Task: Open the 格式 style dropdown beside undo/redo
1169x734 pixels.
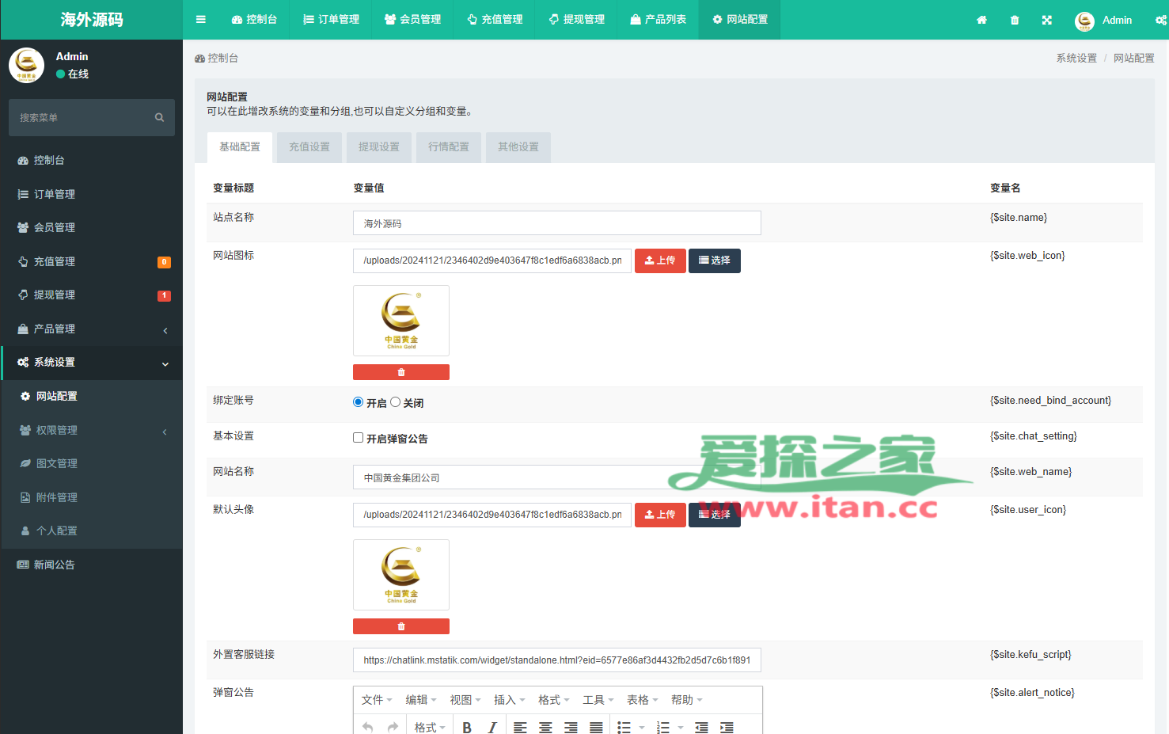Action: [x=430, y=727]
